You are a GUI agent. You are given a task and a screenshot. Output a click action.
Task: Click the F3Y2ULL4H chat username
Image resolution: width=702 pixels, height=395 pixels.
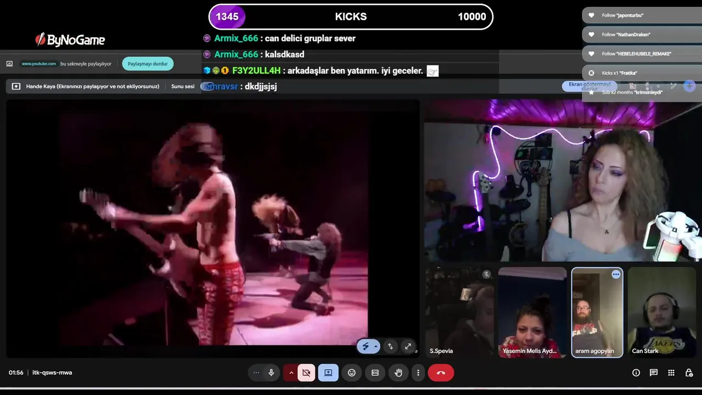point(256,71)
